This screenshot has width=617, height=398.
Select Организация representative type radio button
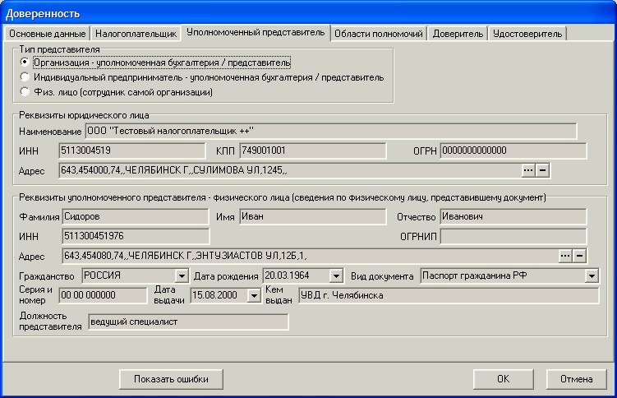[x=26, y=62]
